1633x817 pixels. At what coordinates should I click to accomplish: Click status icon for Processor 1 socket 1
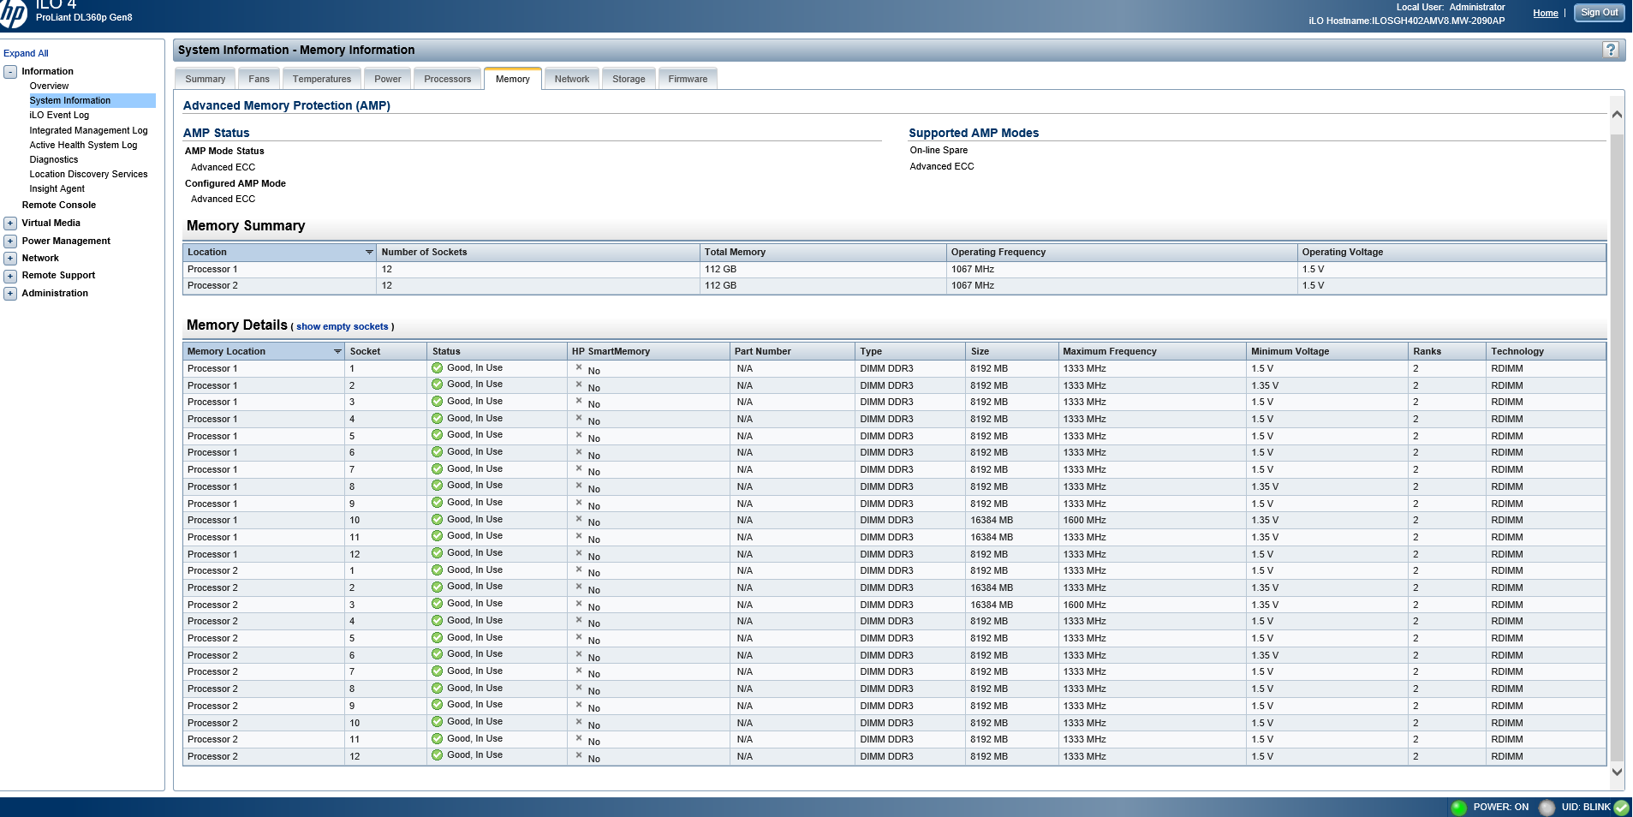coord(438,368)
